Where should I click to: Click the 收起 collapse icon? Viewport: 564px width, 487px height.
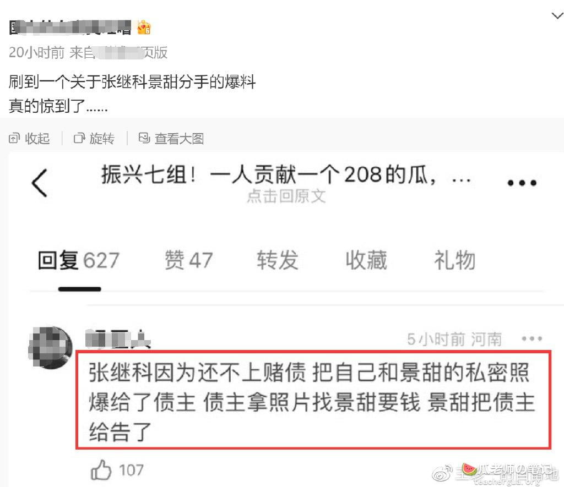[x=14, y=138]
